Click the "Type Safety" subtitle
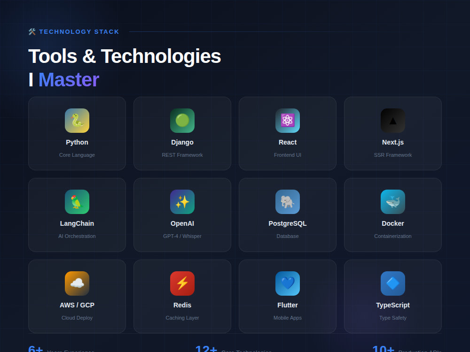 point(392,318)
